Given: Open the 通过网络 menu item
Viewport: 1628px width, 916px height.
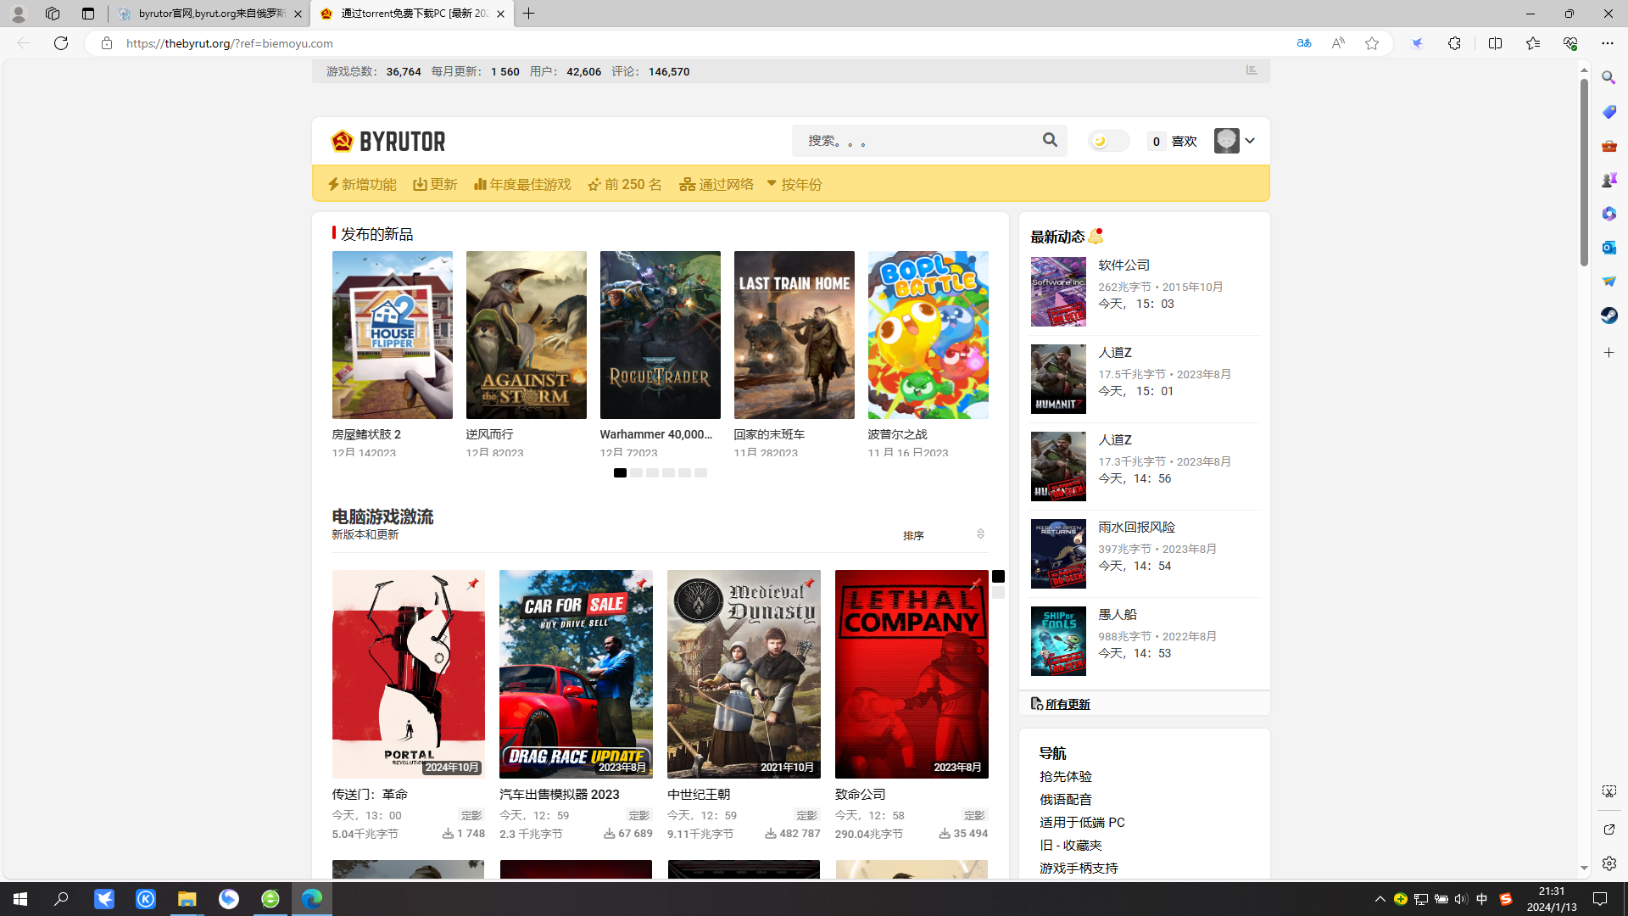Looking at the screenshot, I should pos(716,184).
